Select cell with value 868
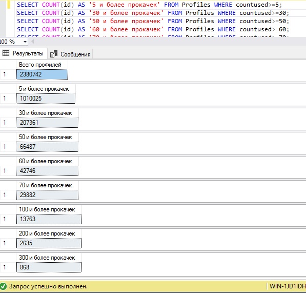The image size is (306, 293). 49,267
